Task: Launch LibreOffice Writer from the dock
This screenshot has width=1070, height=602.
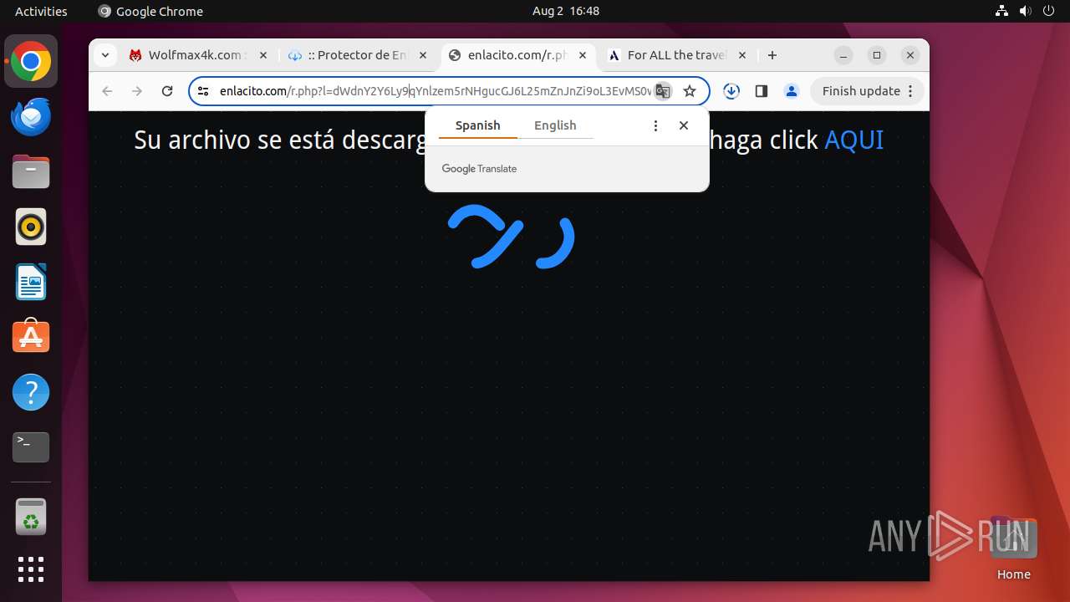Action: (31, 282)
